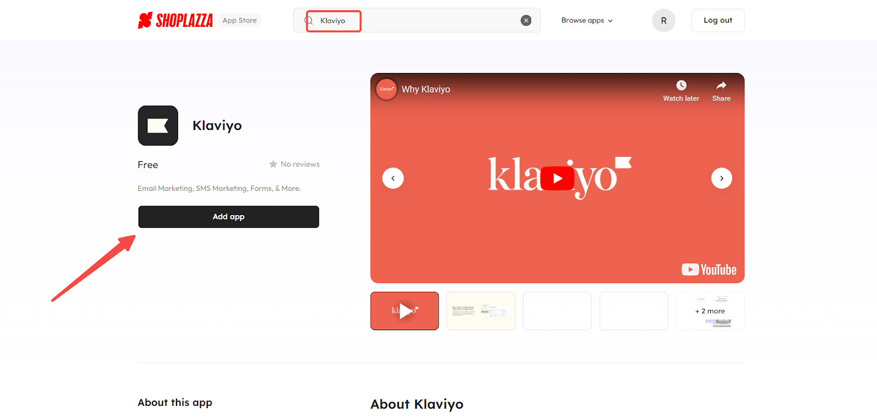This screenshot has height=418, width=877.
Task: Click the Klaviyo channel avatar in video
Action: point(386,89)
